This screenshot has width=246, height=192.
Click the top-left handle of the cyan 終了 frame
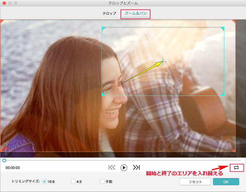103,28
